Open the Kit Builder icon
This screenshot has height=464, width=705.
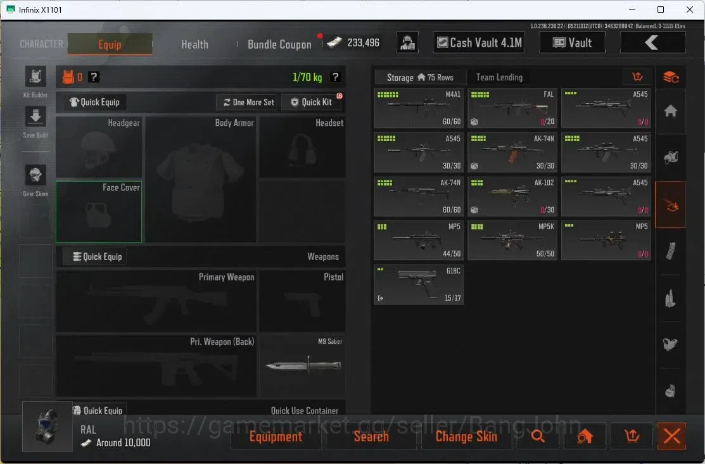35,77
